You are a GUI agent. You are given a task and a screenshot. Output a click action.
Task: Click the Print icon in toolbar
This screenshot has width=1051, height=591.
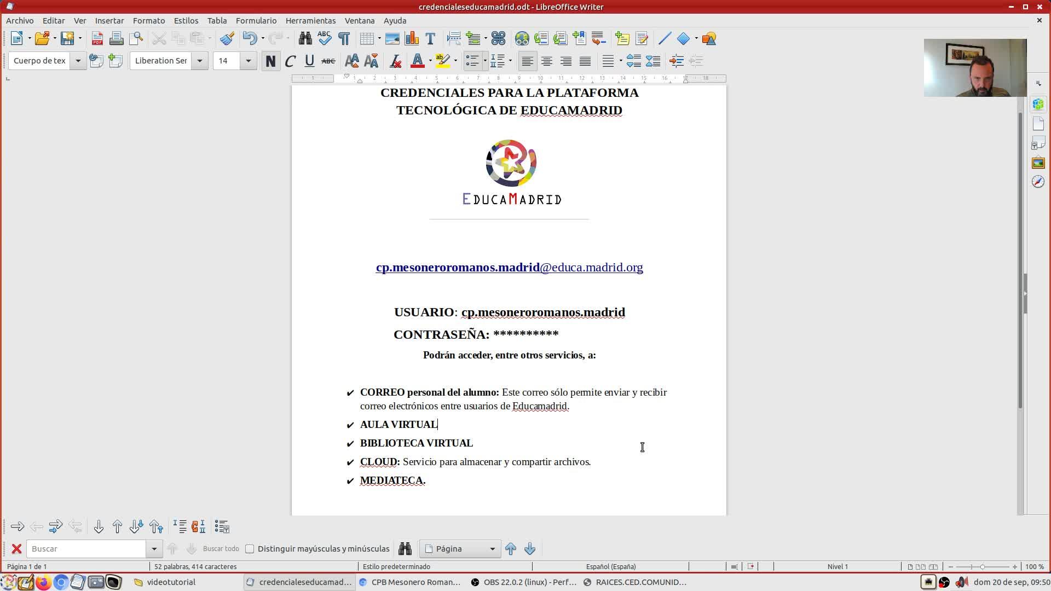point(116,39)
